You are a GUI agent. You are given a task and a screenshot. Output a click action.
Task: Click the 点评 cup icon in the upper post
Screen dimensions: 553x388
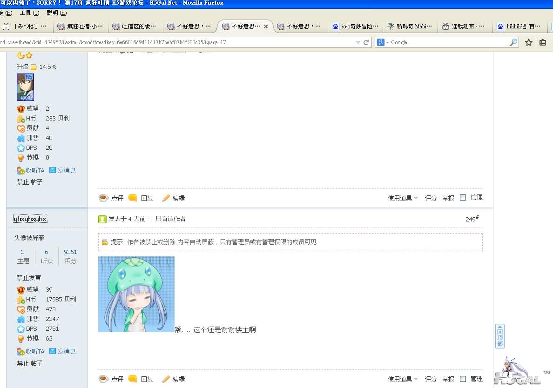[x=103, y=198]
